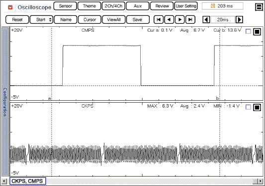Click the MAX : 6.3 V readout
265x186 pixels.
[160, 106]
